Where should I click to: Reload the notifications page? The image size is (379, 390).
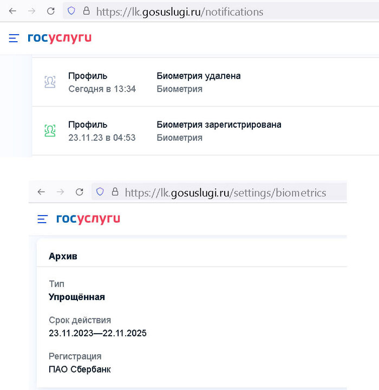(50, 11)
